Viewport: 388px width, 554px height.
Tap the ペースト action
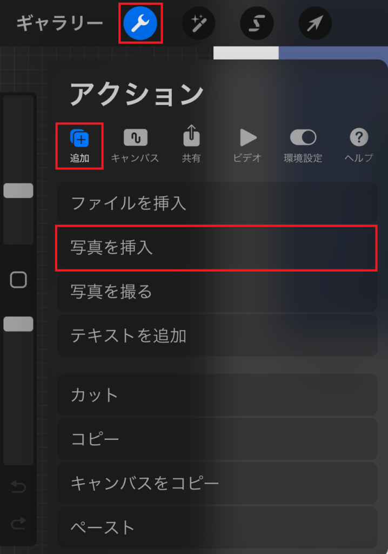tap(217, 527)
